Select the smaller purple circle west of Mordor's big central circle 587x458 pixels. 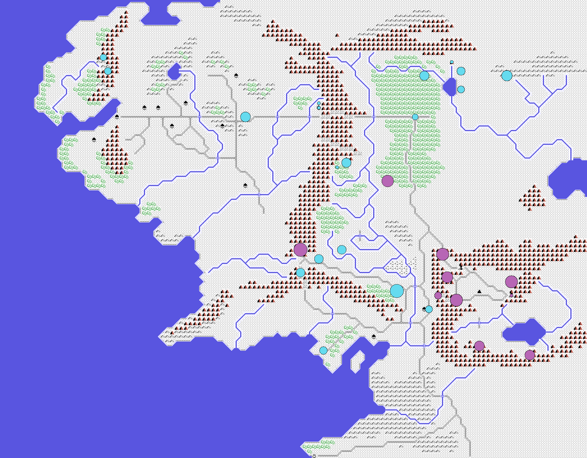(x=438, y=295)
